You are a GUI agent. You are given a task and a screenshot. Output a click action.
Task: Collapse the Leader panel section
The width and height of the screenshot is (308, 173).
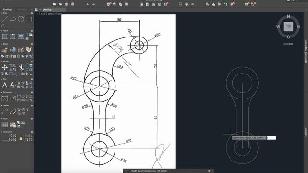[x=1, y=106]
